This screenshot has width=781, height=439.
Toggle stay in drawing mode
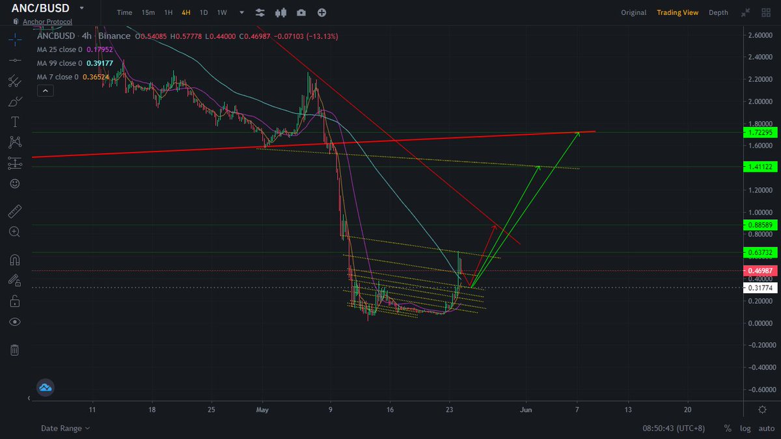tap(14, 280)
